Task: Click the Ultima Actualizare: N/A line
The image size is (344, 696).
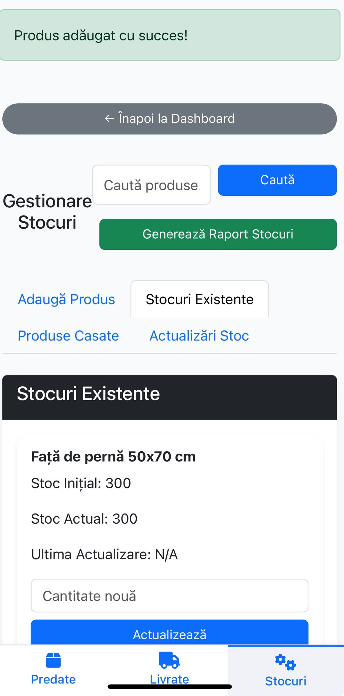Action: [x=104, y=554]
